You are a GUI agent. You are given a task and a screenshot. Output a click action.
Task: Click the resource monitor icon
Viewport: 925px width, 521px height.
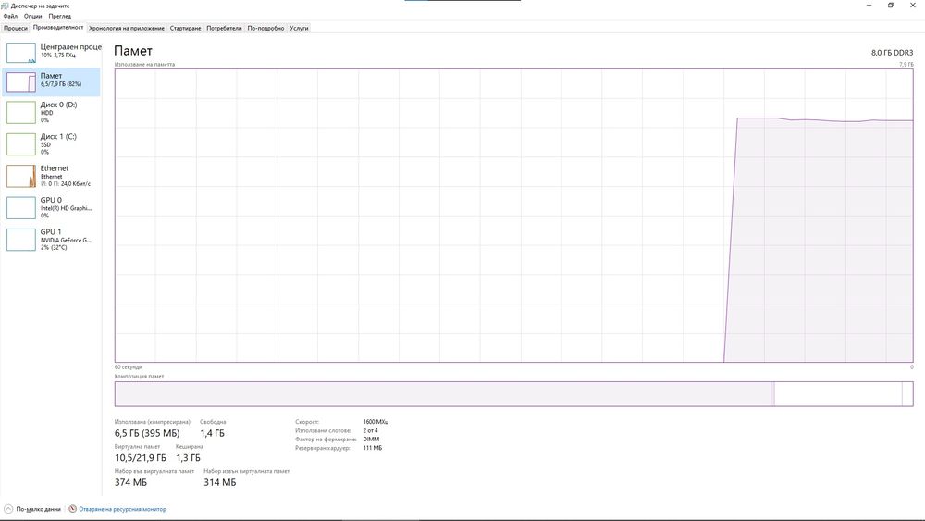coord(72,509)
